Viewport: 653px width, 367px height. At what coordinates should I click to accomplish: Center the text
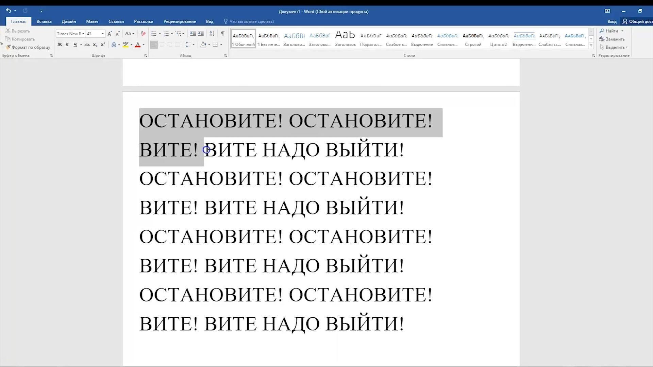(162, 45)
